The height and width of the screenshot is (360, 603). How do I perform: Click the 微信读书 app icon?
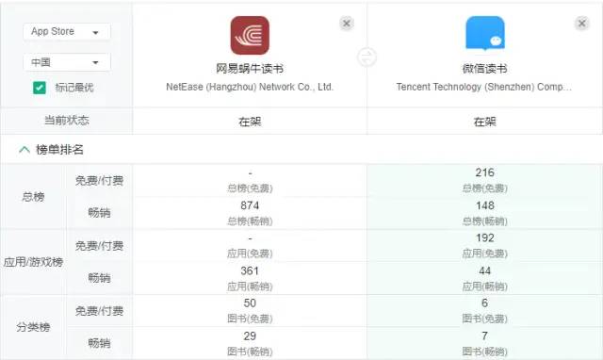pyautogui.click(x=485, y=34)
